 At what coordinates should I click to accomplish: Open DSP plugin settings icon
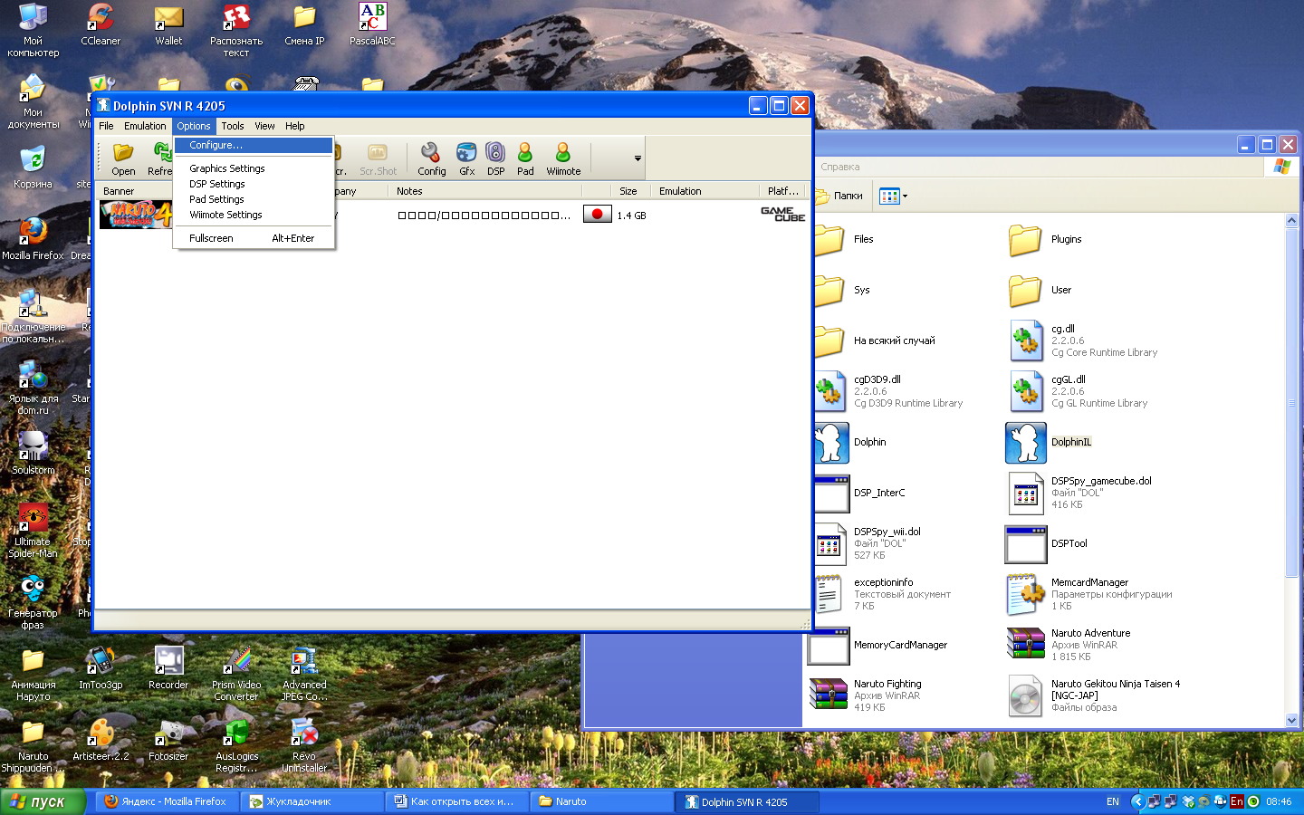click(x=495, y=158)
